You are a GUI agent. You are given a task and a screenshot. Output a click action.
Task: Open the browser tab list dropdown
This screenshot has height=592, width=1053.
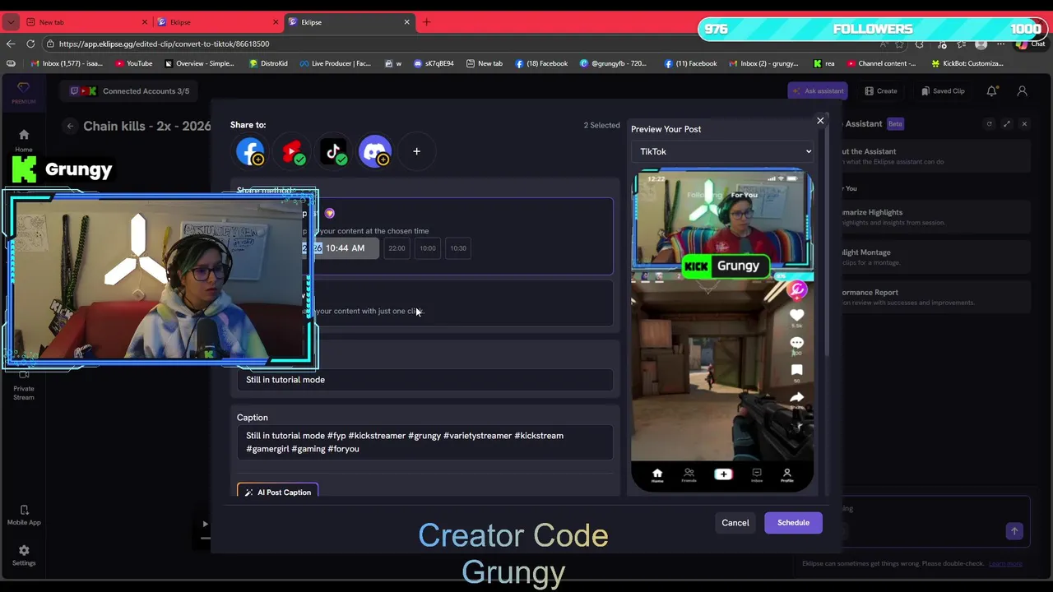(11, 22)
